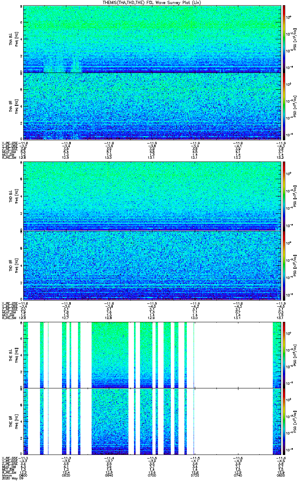This screenshot has width=300, height=481.
Task: Click the 0700 time tick label
Action: tap(152, 475)
